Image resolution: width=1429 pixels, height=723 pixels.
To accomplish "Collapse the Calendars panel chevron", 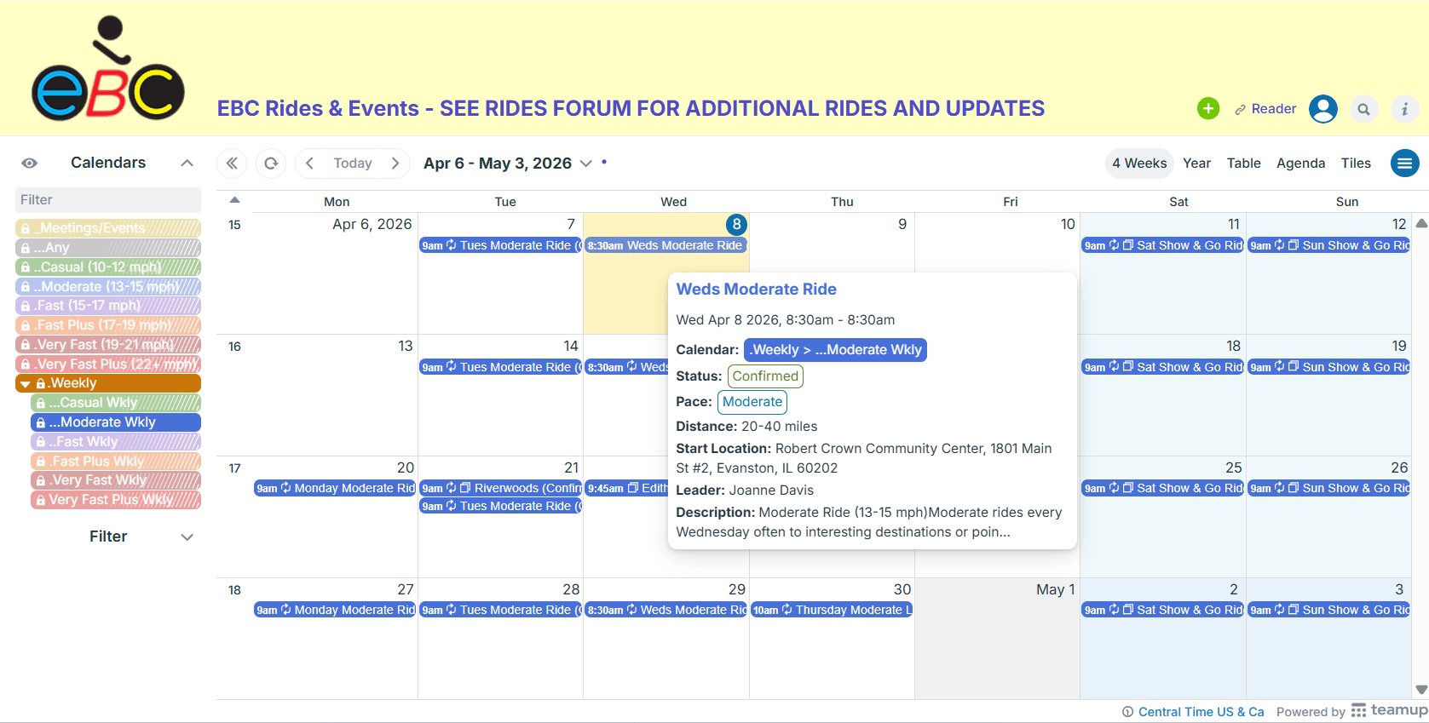I will (x=187, y=164).
